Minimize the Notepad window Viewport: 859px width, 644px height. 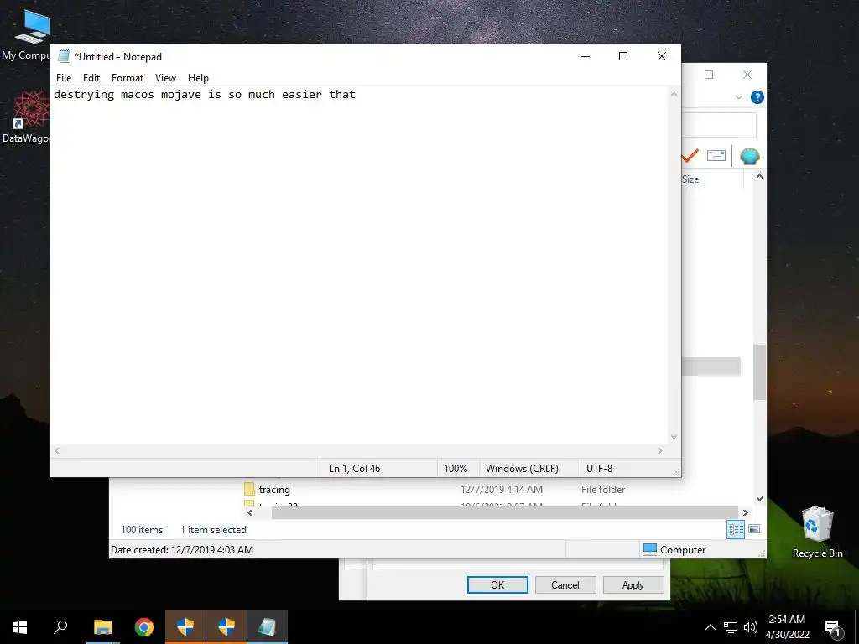(585, 56)
